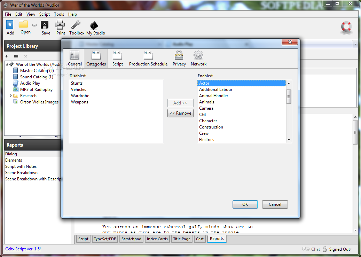Click the Enabled list scroll down arrow
Image resolution: width=361 pixels, height=257 pixels.
coord(289,140)
